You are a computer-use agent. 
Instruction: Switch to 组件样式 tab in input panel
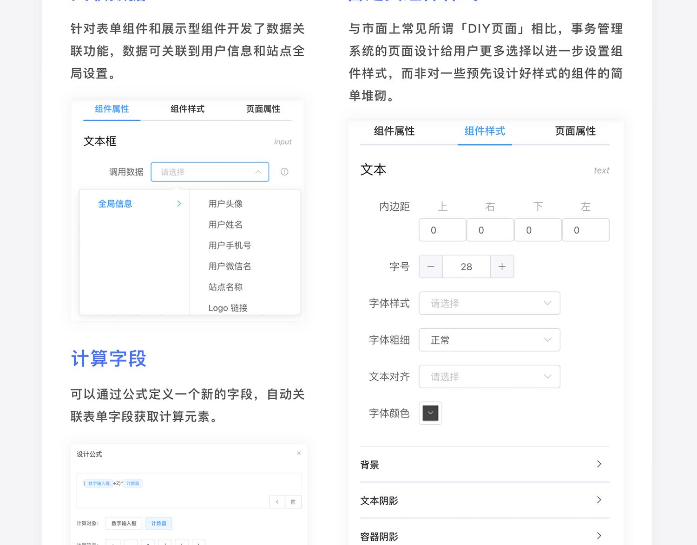187,109
